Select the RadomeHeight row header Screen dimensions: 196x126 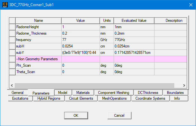click(12, 27)
